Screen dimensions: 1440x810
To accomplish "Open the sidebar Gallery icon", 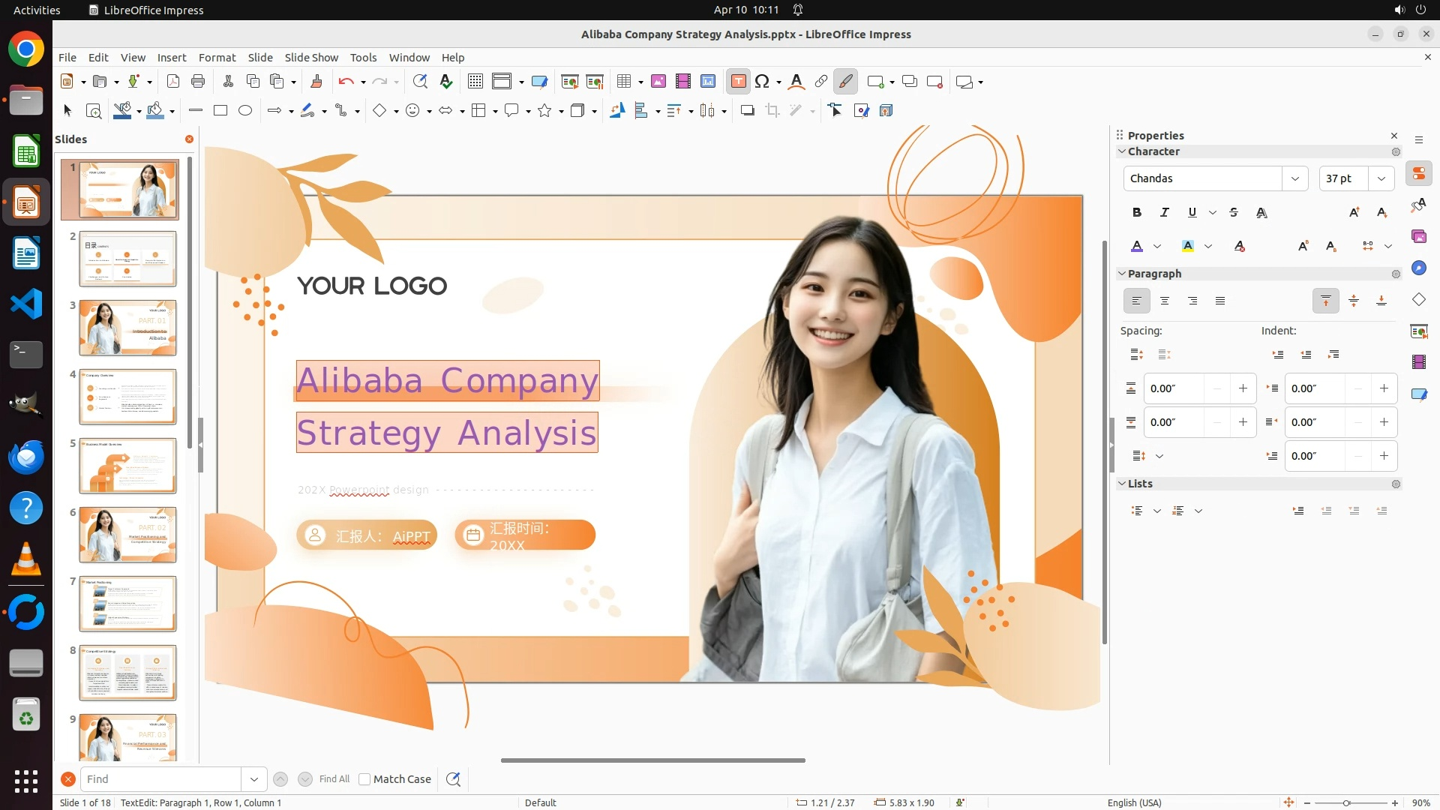I will point(1418,237).
